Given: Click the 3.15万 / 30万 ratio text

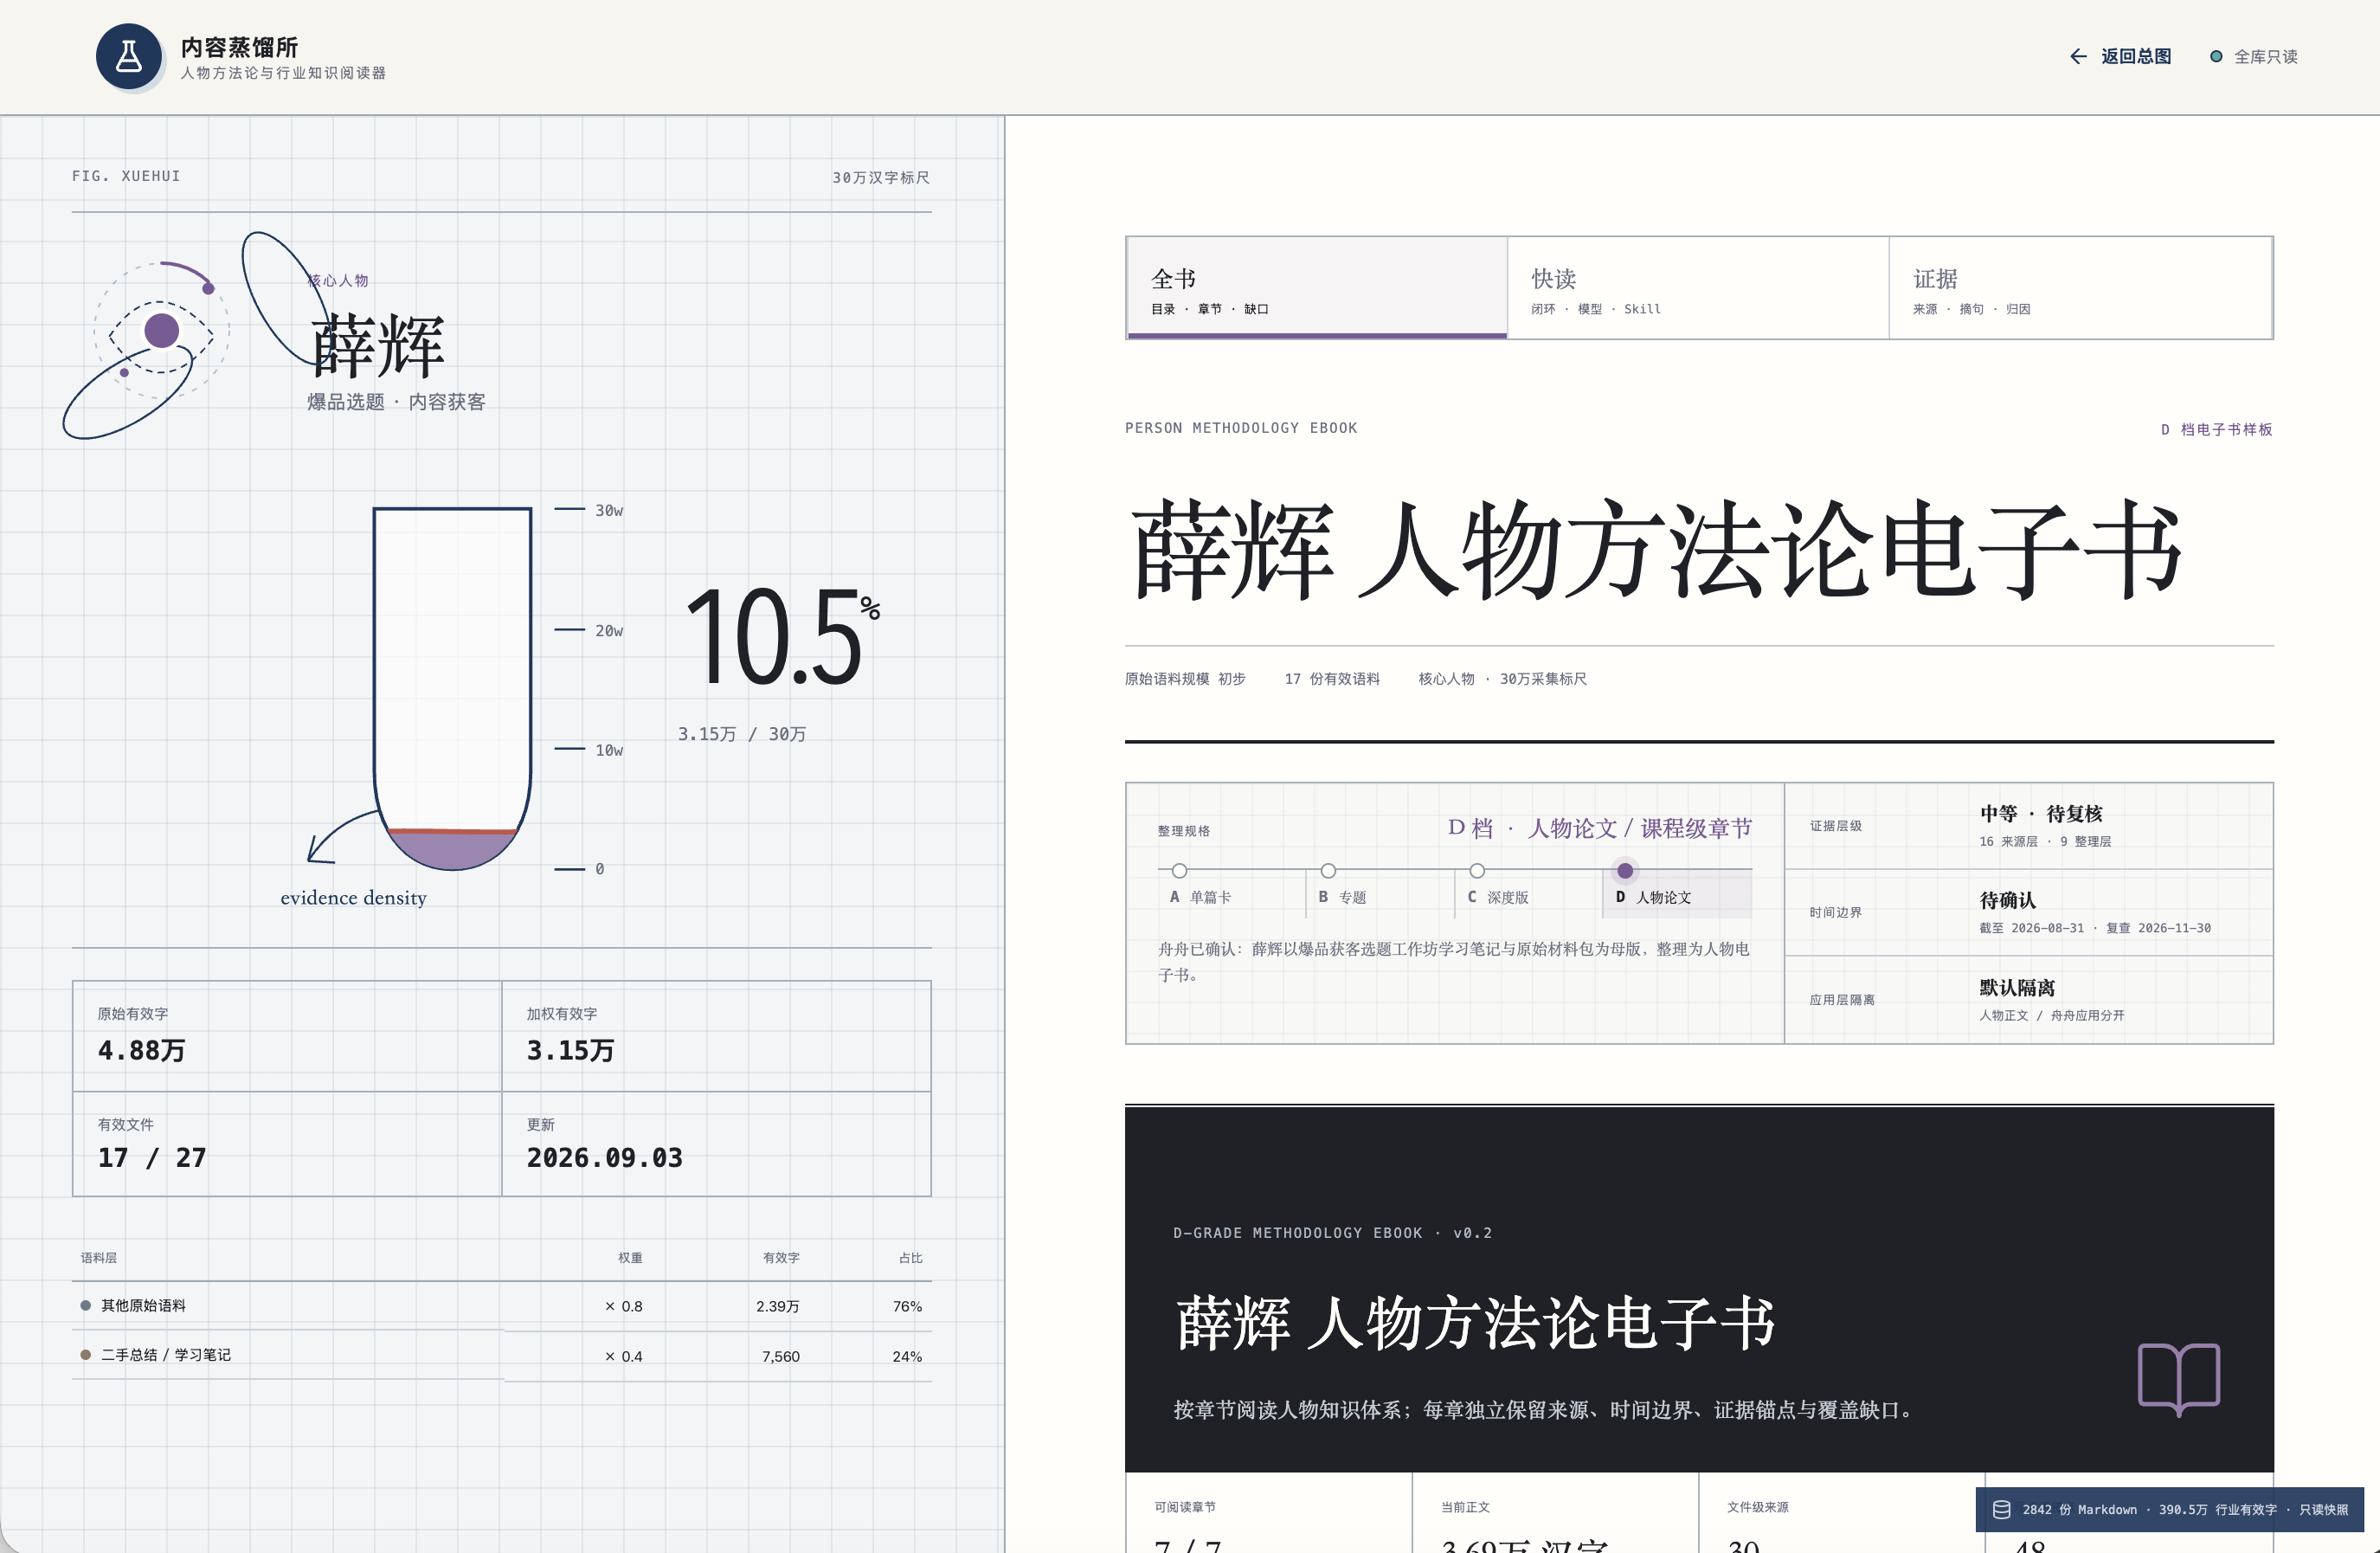Looking at the screenshot, I should pyautogui.click(x=742, y=734).
